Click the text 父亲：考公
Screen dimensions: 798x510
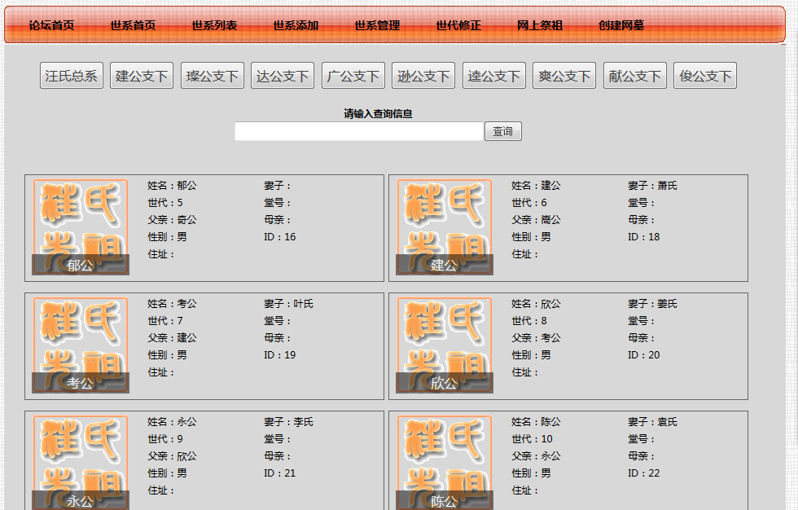[536, 338]
